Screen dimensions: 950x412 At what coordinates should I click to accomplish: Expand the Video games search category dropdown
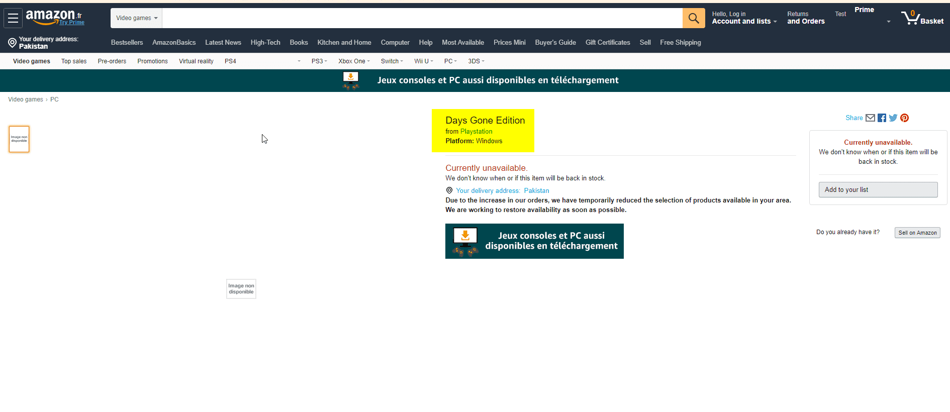136,18
